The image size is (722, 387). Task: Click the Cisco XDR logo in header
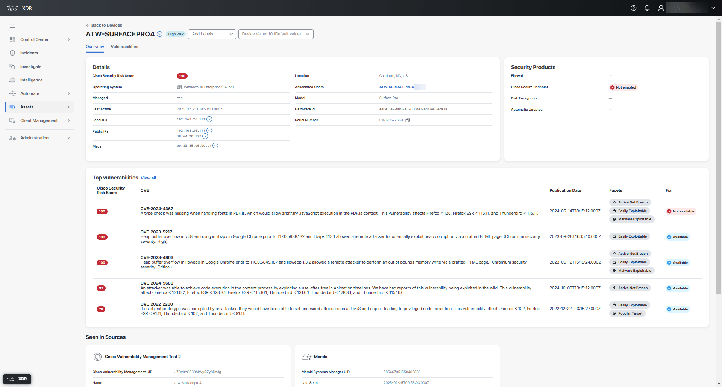[x=20, y=8]
